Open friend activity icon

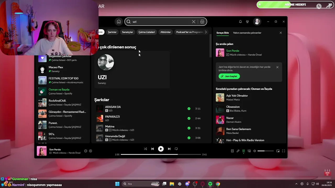[x=247, y=22]
